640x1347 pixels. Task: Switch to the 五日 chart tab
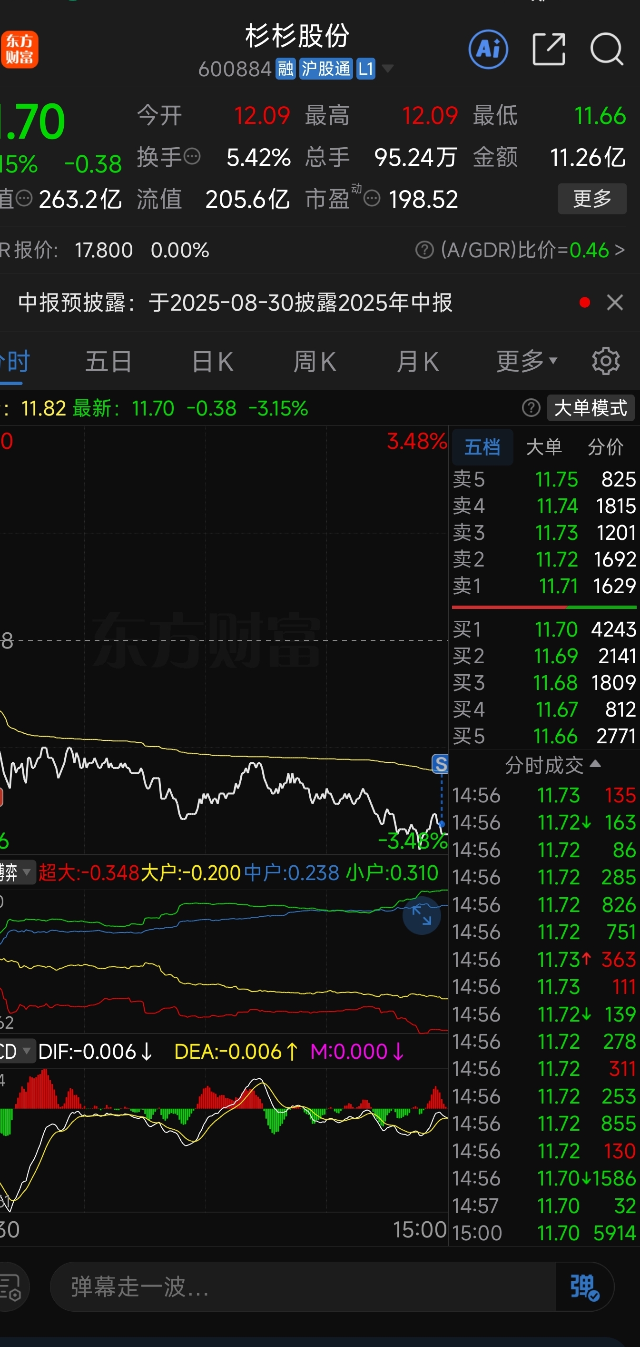coord(108,362)
